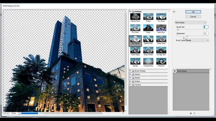Click the delete effect layer trash icon
This screenshot has height=121, width=216.
(194, 113)
